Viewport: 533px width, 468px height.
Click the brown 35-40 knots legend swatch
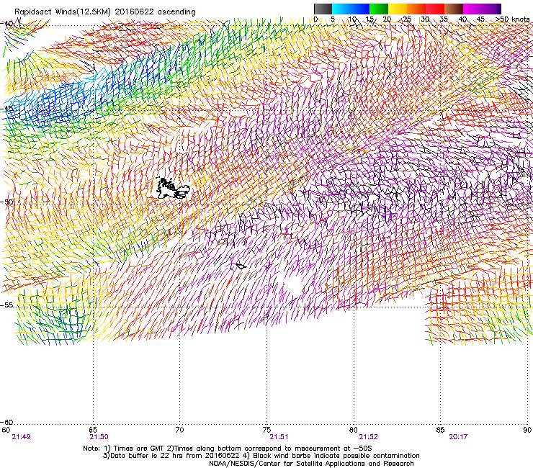[x=454, y=9]
